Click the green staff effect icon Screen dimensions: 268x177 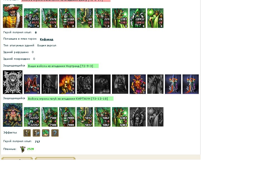tap(46, 133)
